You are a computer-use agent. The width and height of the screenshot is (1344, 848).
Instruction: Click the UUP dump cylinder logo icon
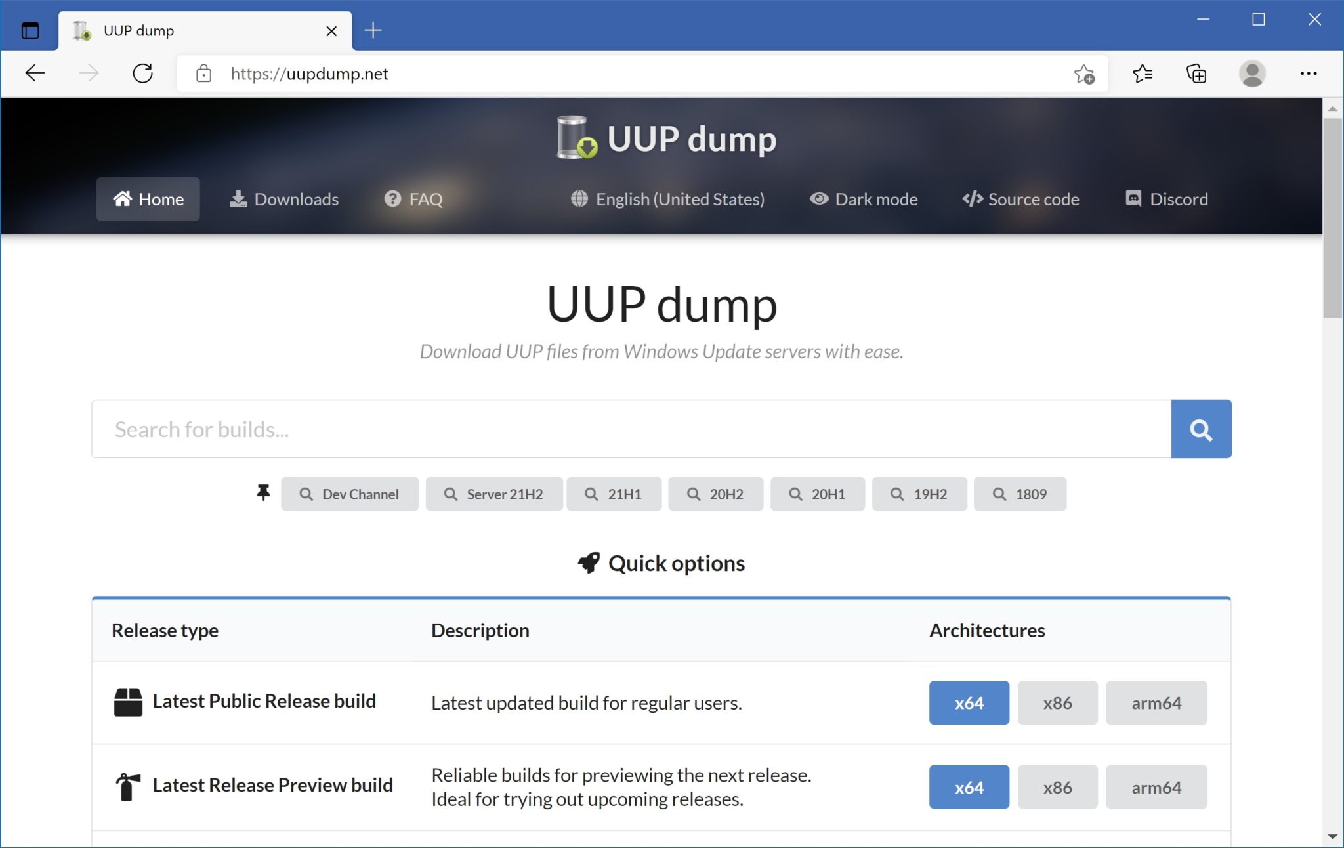click(x=574, y=138)
